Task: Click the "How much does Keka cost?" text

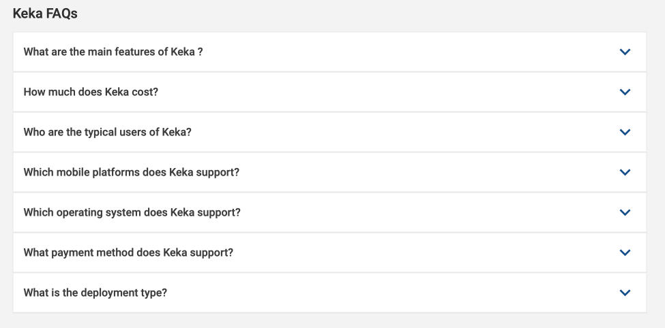Action: click(x=91, y=92)
